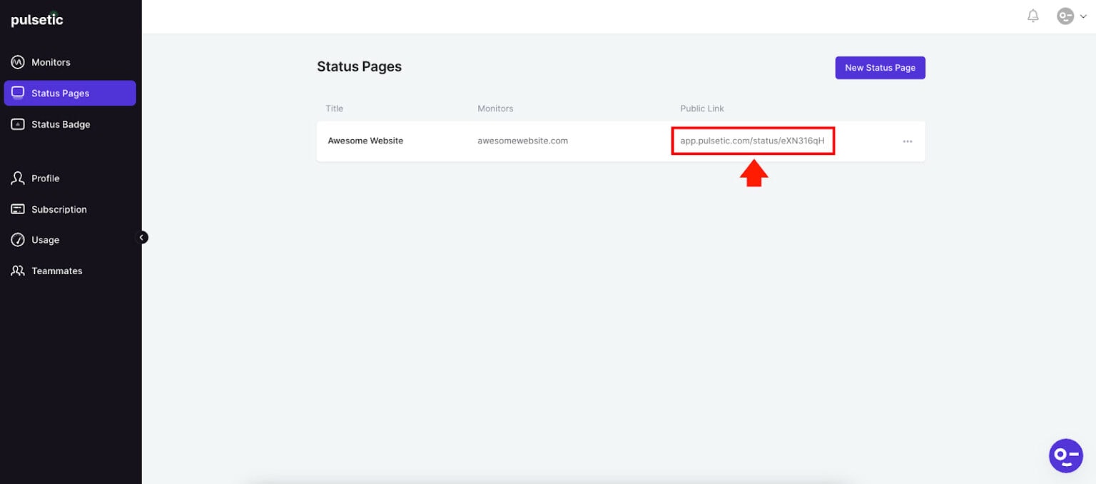1096x484 pixels.
Task: Launch the support chat bubble
Action: coord(1066,455)
